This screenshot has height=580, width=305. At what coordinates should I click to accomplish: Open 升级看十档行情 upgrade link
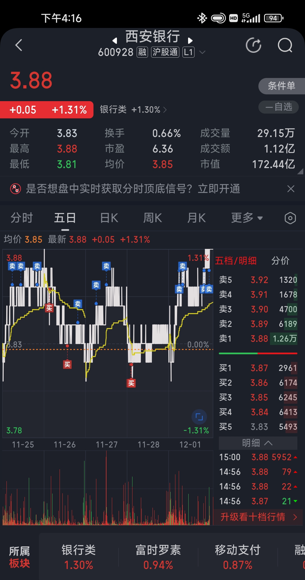[258, 517]
